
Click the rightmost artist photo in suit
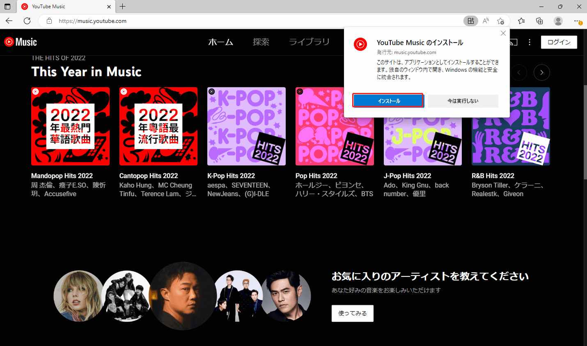tap(286, 296)
